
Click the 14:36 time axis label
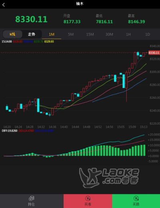52,127
